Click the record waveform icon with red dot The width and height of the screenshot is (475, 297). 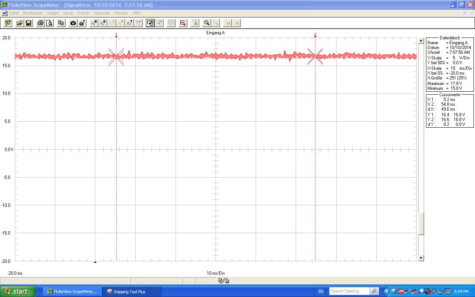tap(183, 23)
